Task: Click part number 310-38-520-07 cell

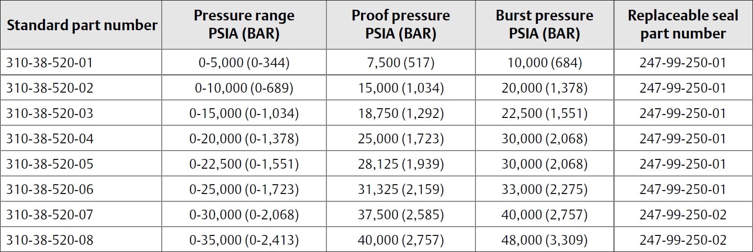Action: click(49, 214)
